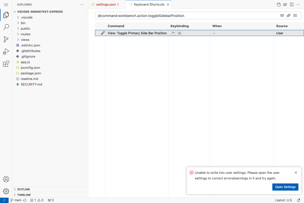304x203 pixels.
Task: Open Search view in activity bar
Action: click(6, 27)
